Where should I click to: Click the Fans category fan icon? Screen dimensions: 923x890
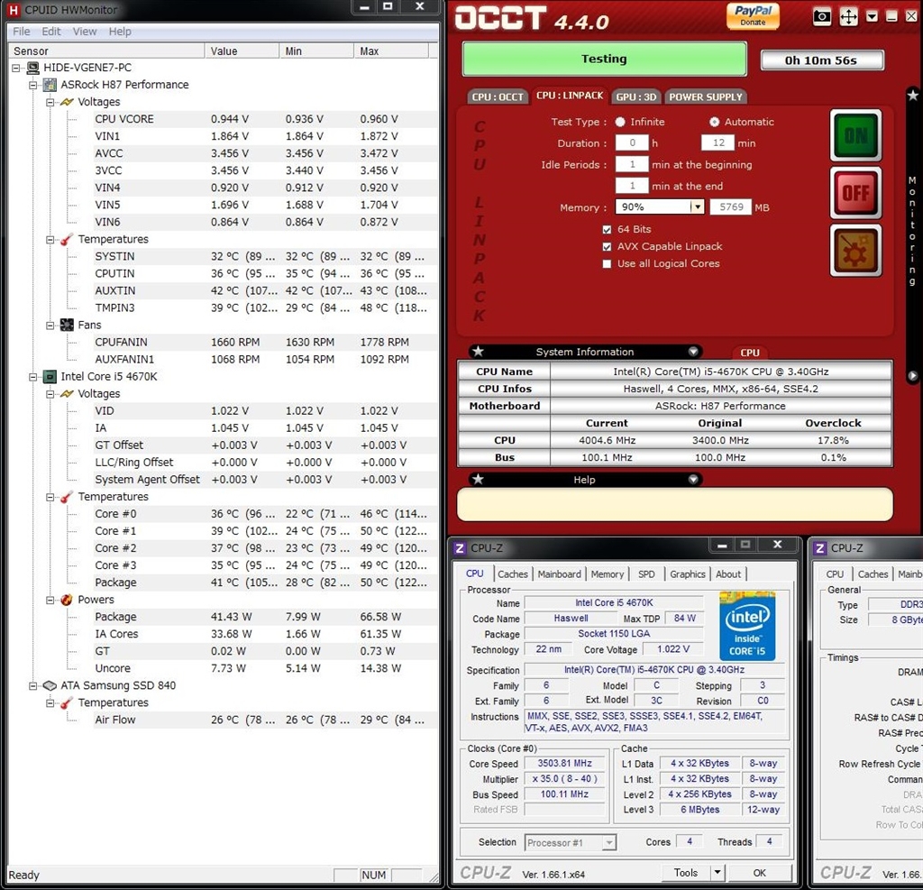(67, 326)
